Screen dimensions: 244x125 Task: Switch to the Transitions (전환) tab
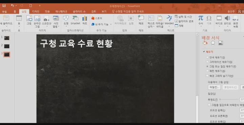[47, 11]
